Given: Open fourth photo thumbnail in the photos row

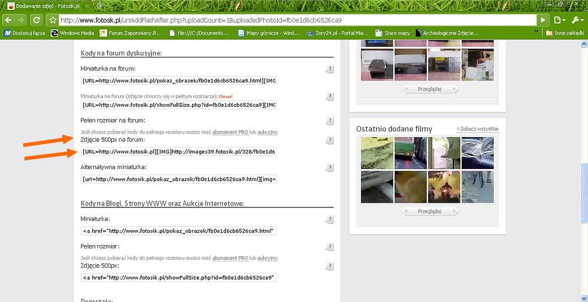Looking at the screenshot, I should click(477, 64).
